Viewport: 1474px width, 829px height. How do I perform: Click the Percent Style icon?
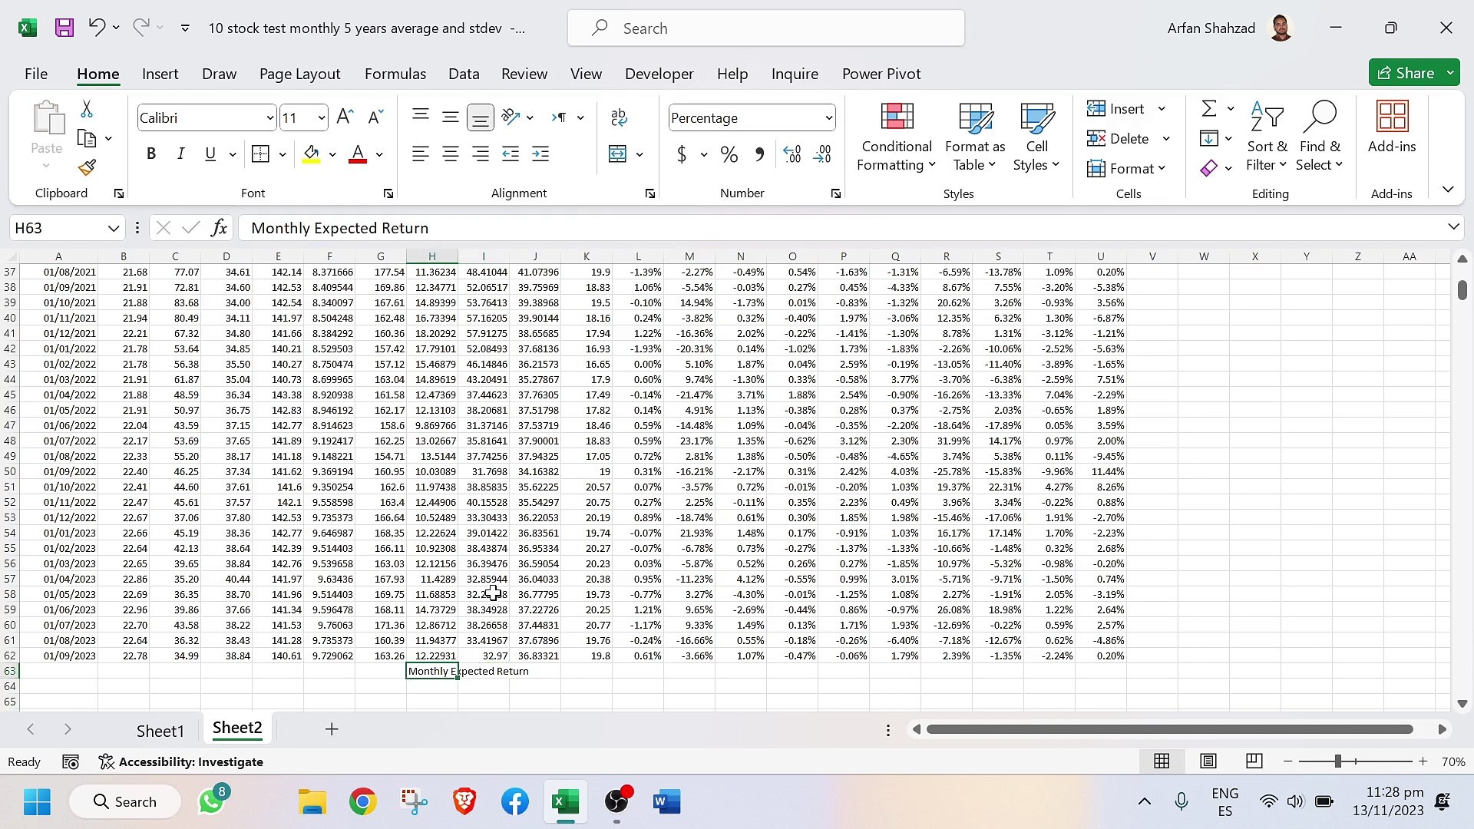[x=729, y=154]
